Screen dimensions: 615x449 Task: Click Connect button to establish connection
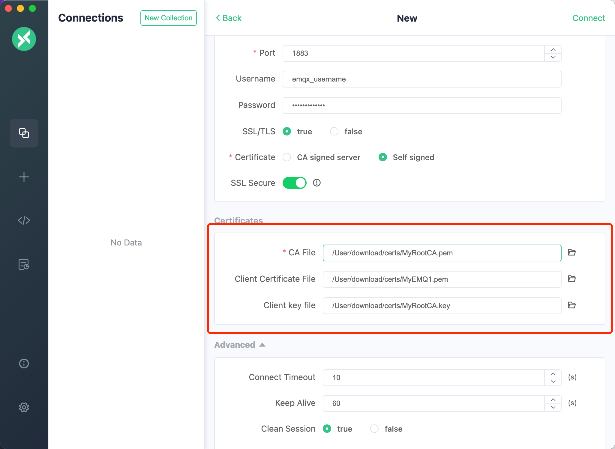pyautogui.click(x=589, y=18)
